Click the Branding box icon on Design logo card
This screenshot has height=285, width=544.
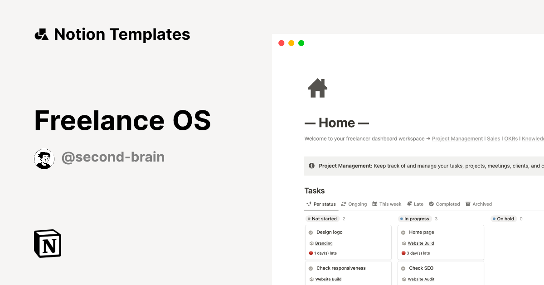(x=311, y=243)
